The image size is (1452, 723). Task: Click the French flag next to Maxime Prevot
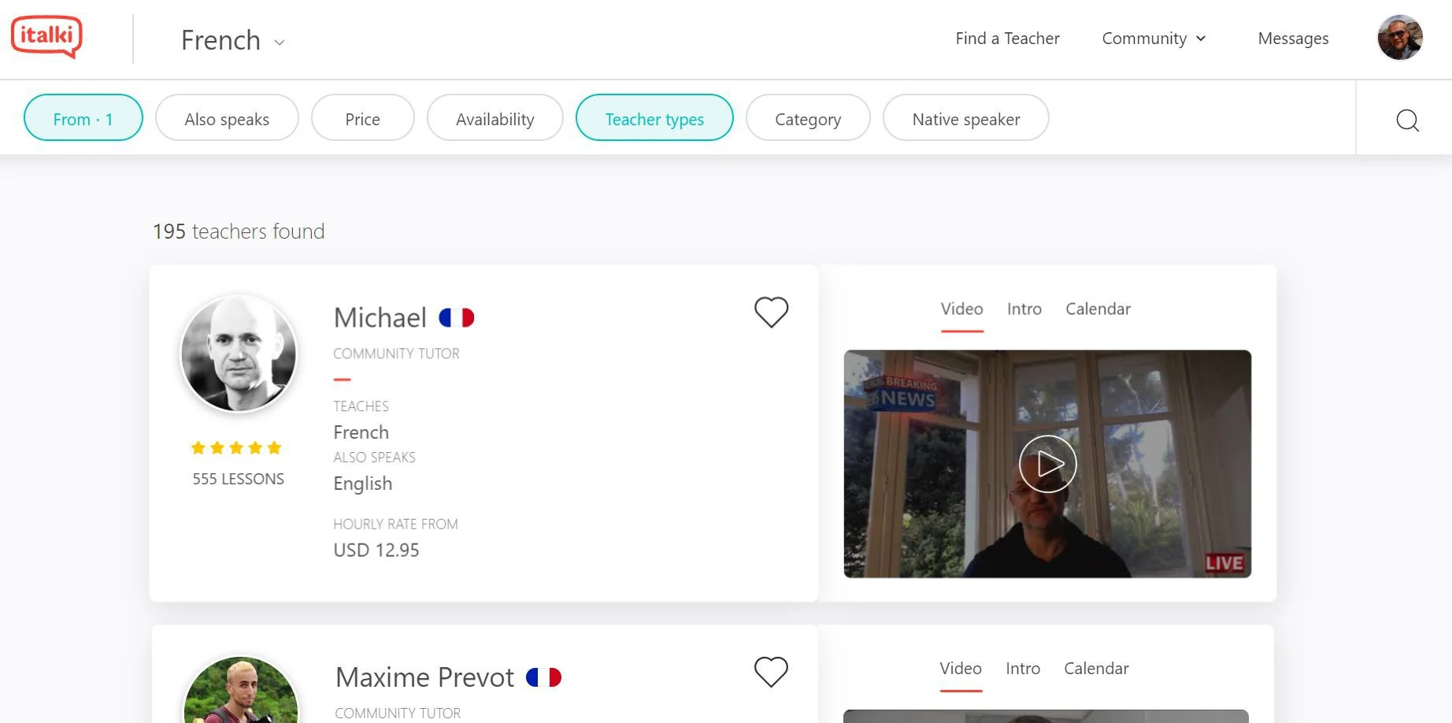[543, 677]
